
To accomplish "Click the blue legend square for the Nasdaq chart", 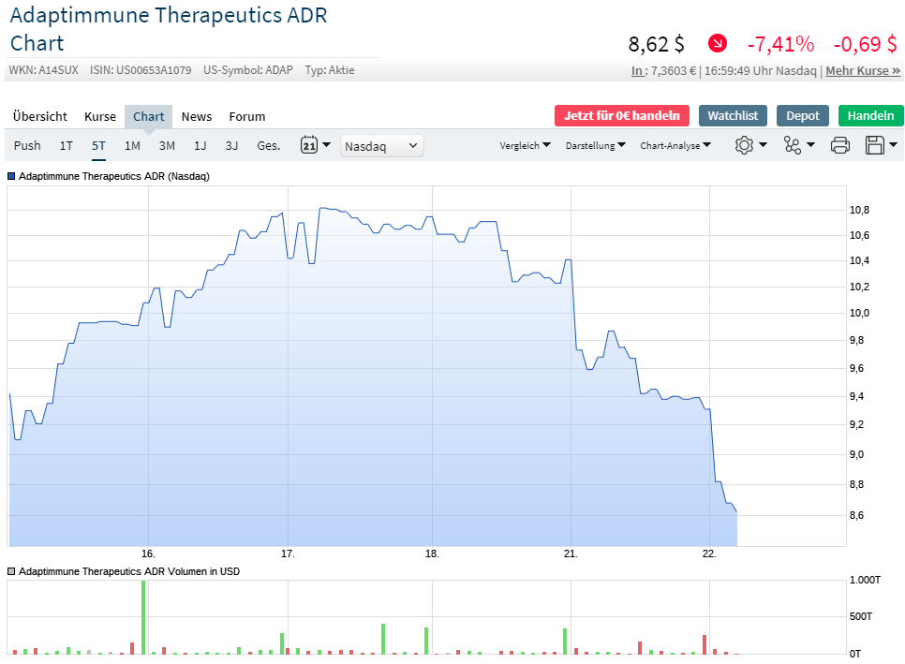I will [x=11, y=176].
